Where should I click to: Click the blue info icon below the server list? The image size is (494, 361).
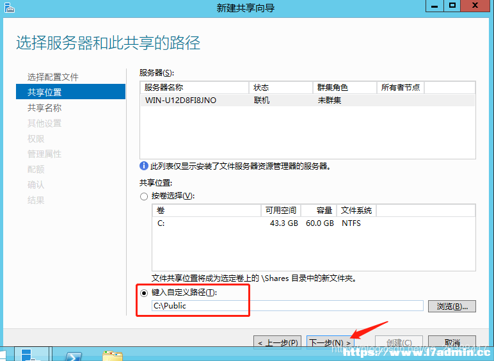click(x=144, y=166)
